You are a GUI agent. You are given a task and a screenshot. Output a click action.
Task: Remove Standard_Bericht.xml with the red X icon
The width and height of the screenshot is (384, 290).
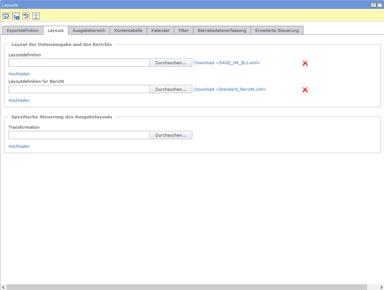(x=305, y=90)
